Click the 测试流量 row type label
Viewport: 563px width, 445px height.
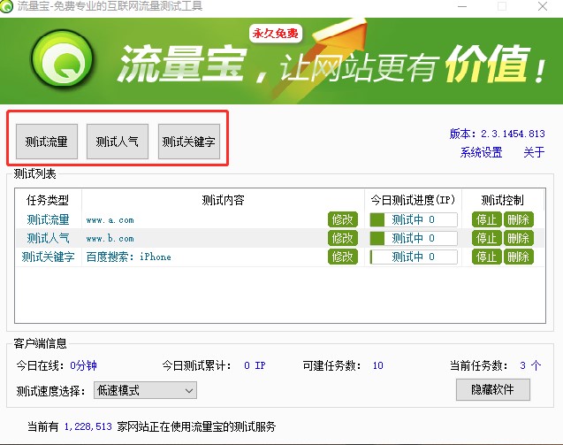(x=48, y=219)
